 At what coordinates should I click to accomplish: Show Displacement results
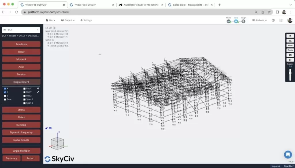[x=21, y=82]
